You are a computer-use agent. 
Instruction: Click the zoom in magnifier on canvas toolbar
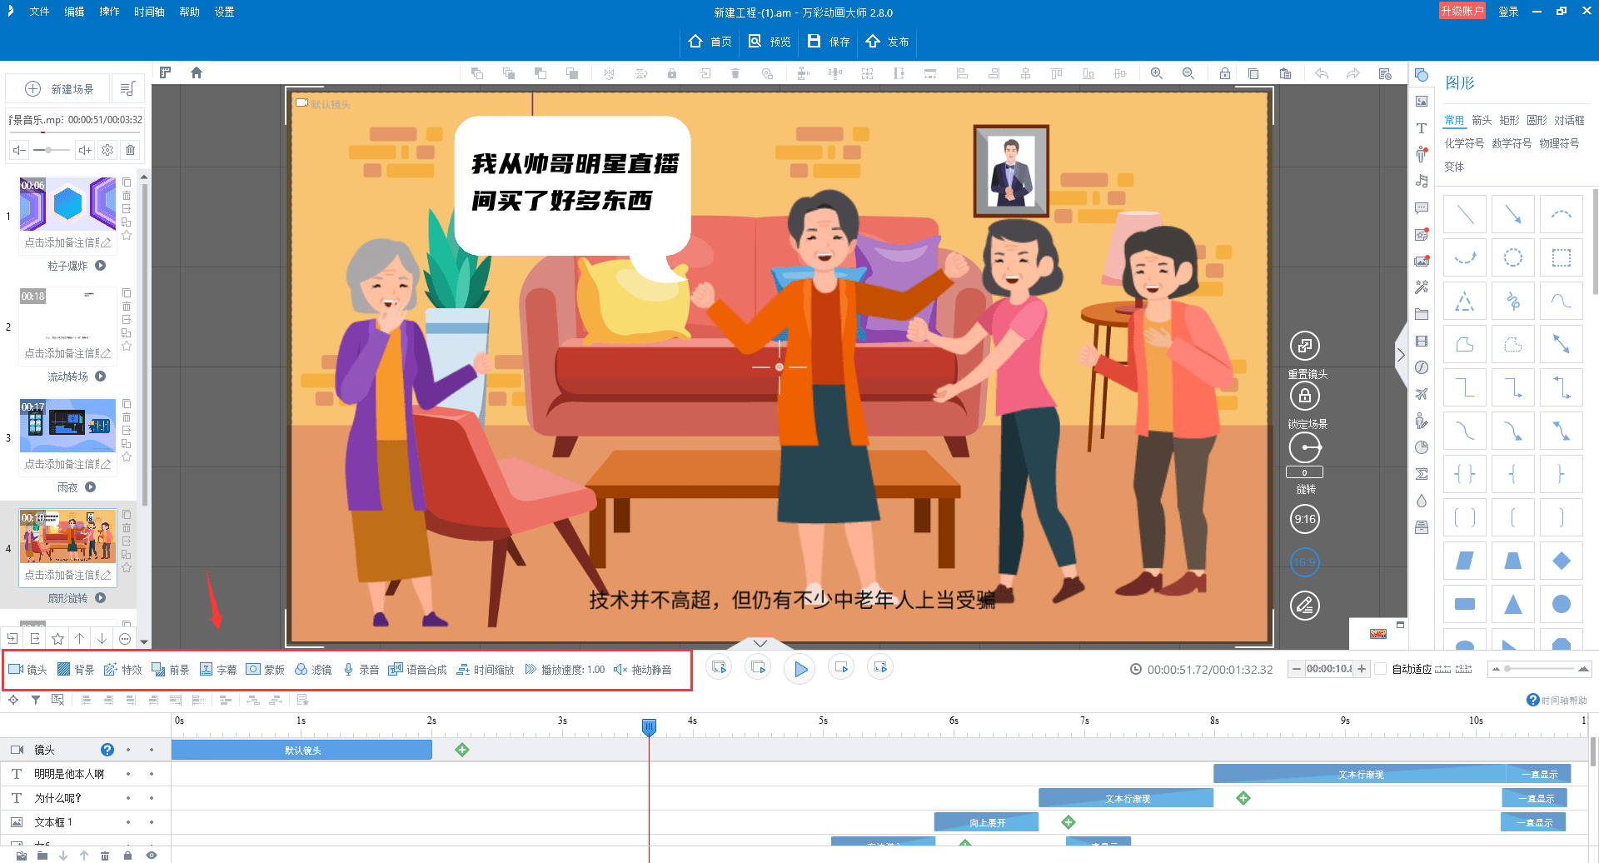coord(1157,73)
